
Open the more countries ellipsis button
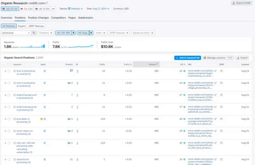[x=53, y=9]
